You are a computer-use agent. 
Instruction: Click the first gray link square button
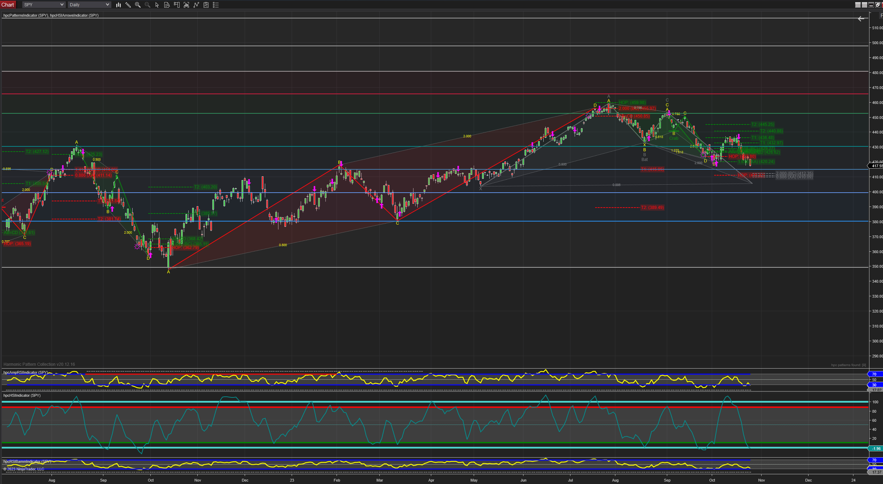858,5
